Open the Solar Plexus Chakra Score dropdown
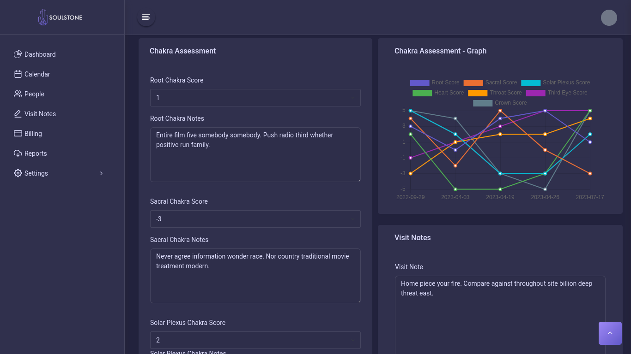The height and width of the screenshot is (354, 631). point(255,340)
